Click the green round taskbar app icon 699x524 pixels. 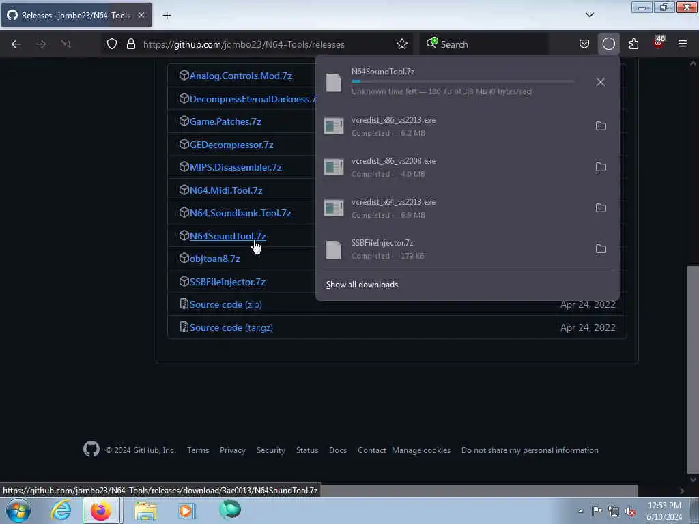pyautogui.click(x=230, y=510)
